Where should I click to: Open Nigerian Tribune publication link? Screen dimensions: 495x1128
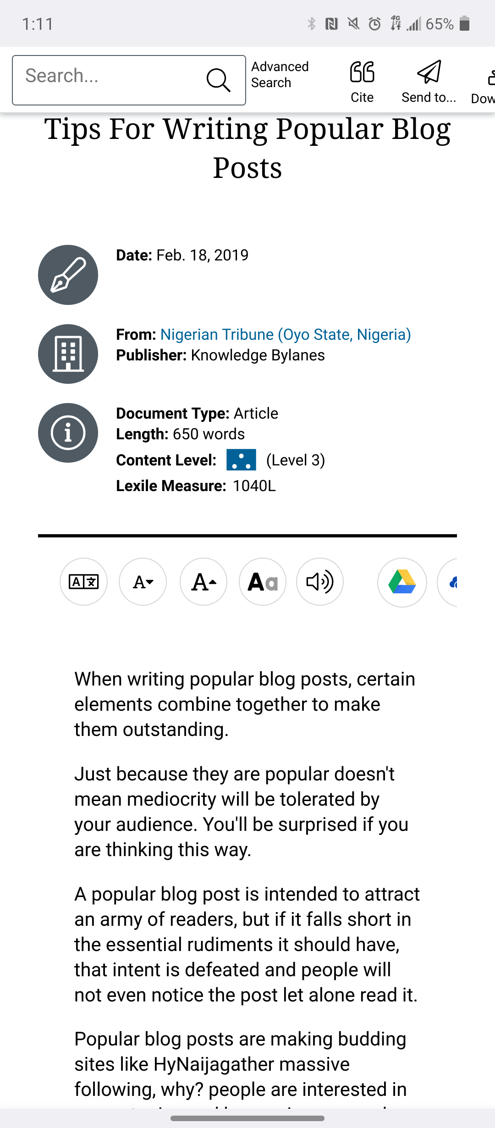286,334
